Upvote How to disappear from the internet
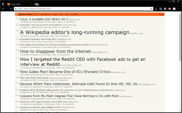The image size is (182, 113). pyautogui.click(x=19, y=50)
